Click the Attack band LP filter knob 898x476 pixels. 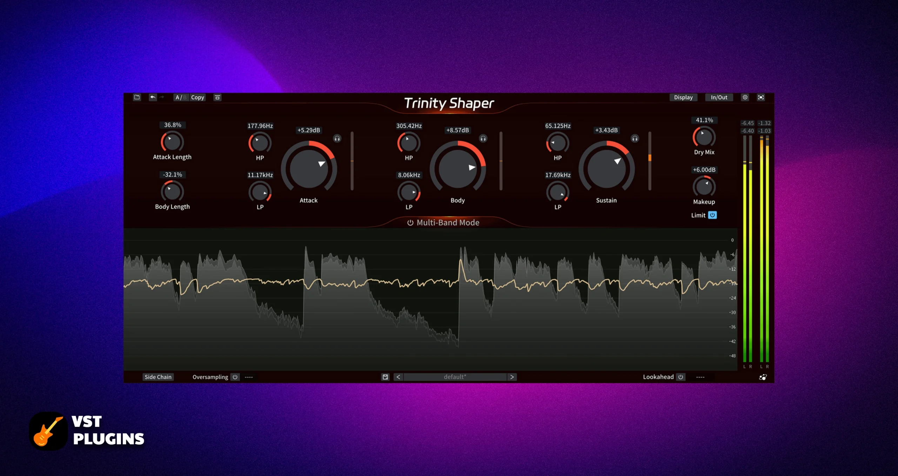point(260,192)
